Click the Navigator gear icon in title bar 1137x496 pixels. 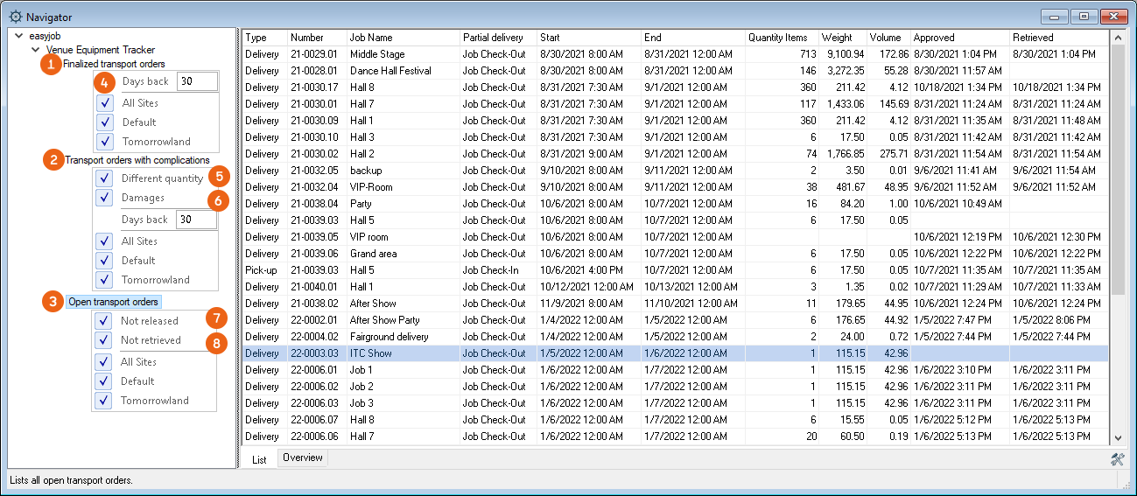pos(16,17)
